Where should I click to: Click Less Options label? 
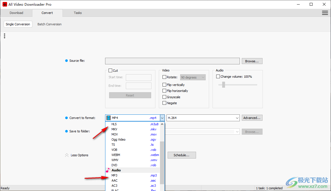pyautogui.click(x=80, y=155)
